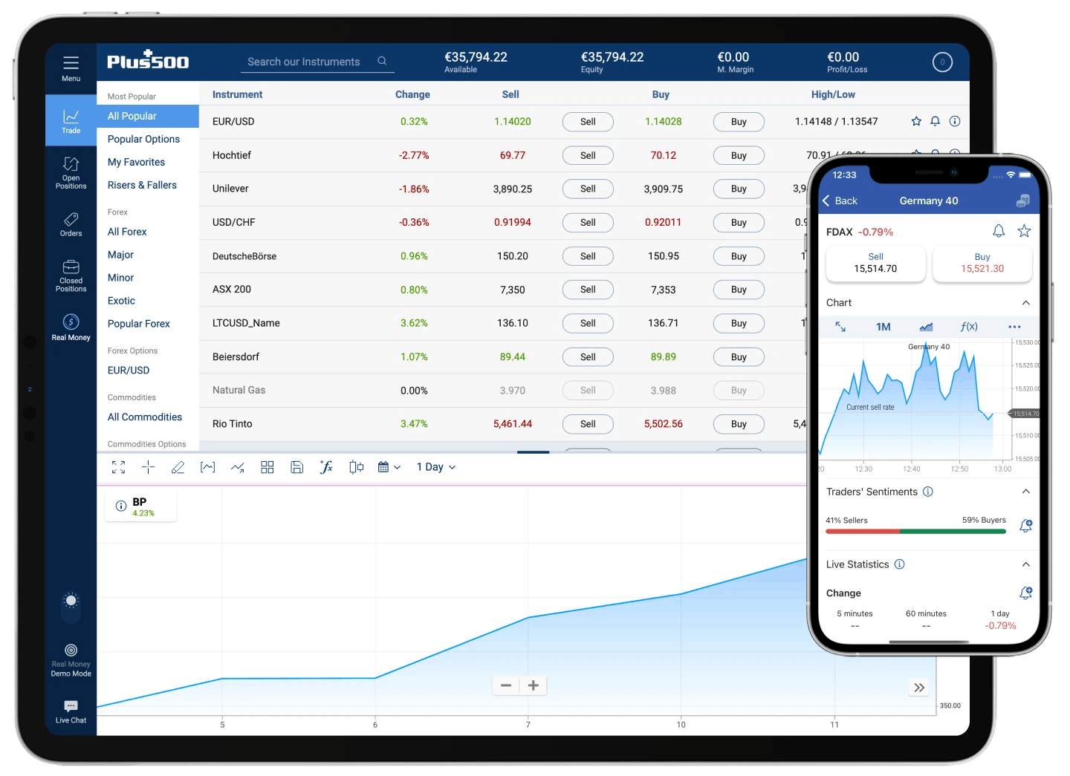Image resolution: width=1070 pixels, height=776 pixels.
Task: Expand the phone chart with arrows icon
Action: click(x=840, y=327)
